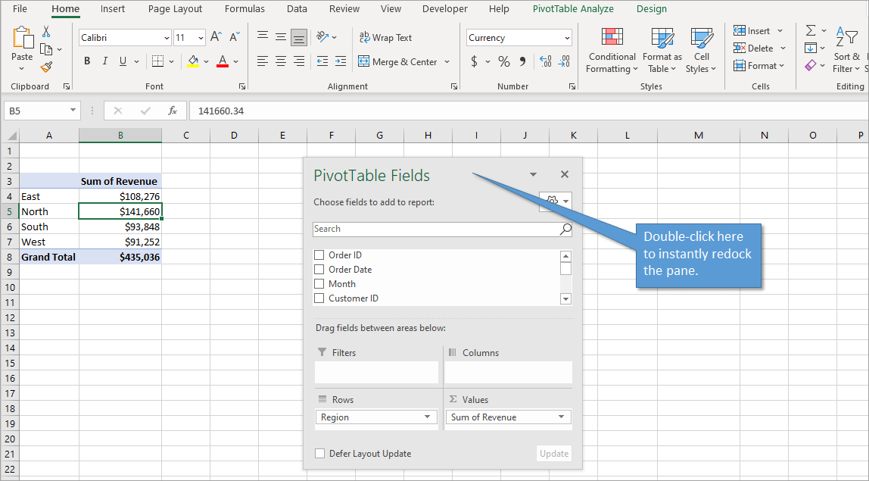Open Conditional Formatting menu
Viewport: 869px width, 481px height.
[x=612, y=51]
